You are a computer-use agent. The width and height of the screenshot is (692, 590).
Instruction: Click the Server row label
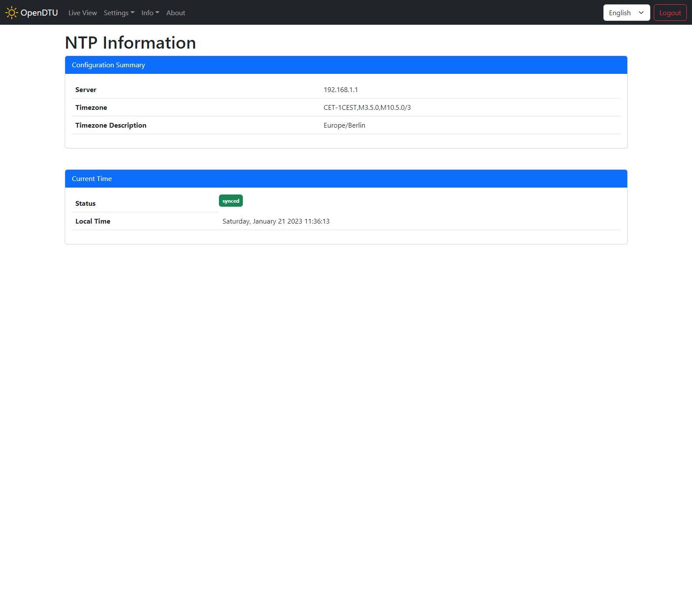(86, 90)
